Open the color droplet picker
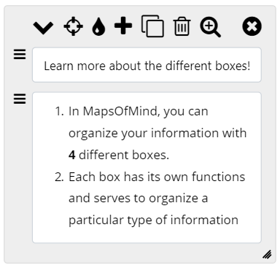This screenshot has width=280, height=268. pyautogui.click(x=98, y=27)
